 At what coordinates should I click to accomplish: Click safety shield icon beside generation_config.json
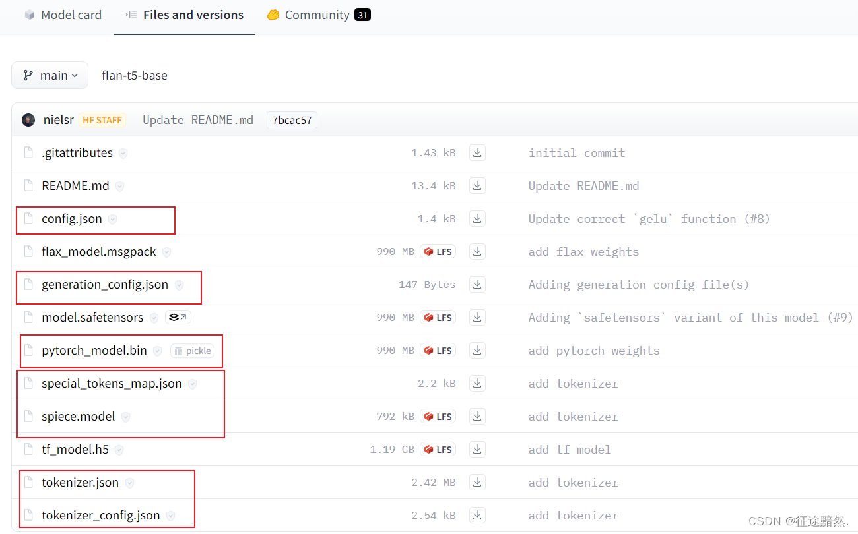(x=179, y=285)
